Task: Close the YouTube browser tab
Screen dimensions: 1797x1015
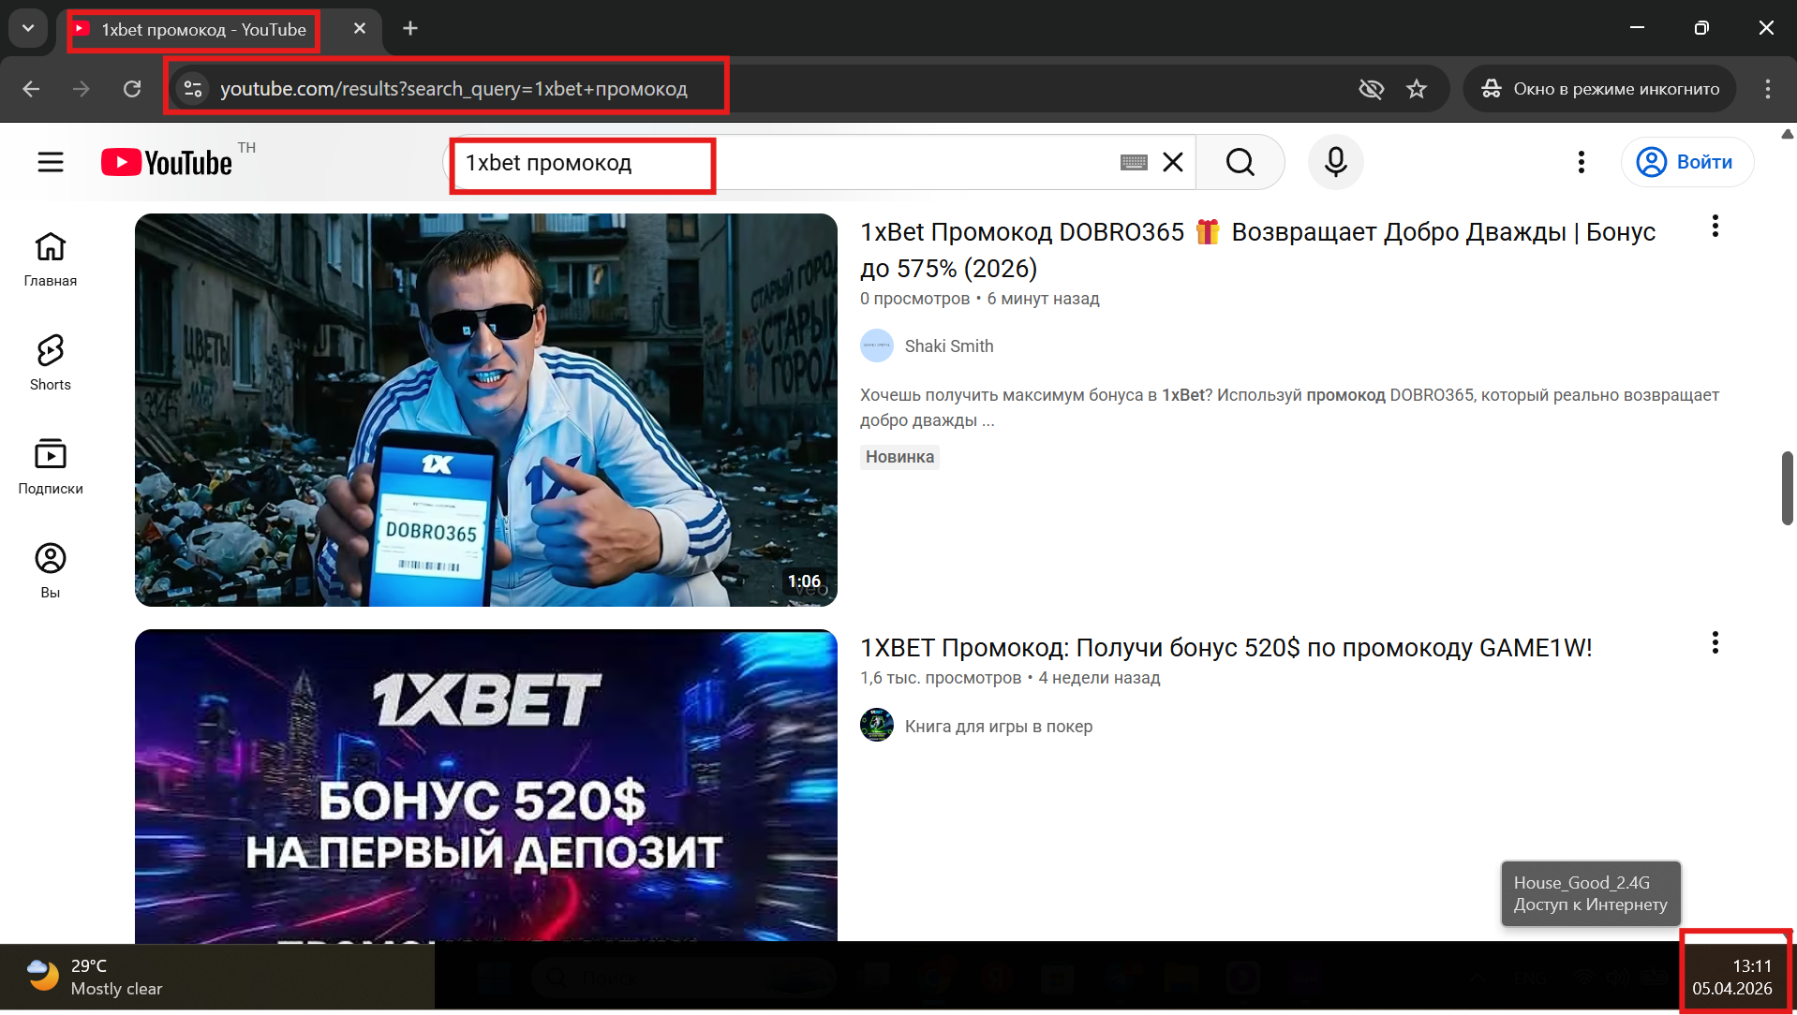Action: click(360, 29)
